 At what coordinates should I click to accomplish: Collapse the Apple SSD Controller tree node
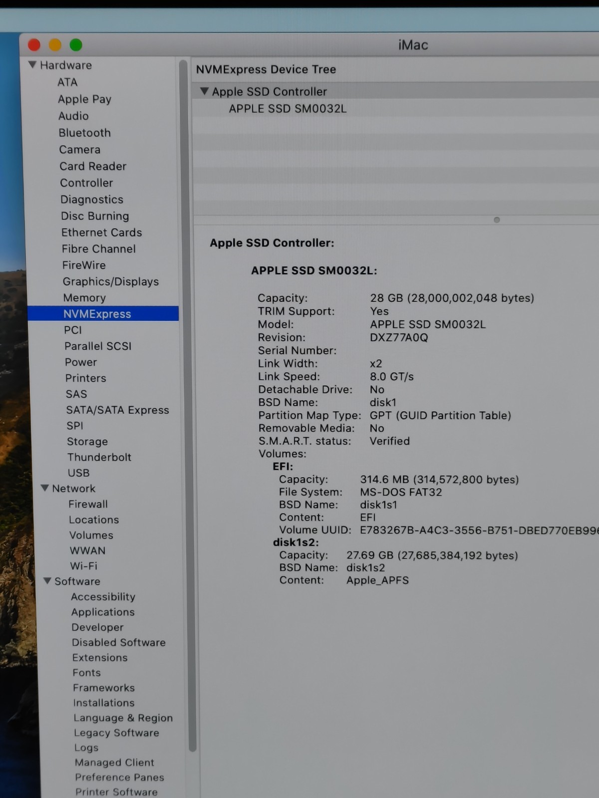(204, 91)
